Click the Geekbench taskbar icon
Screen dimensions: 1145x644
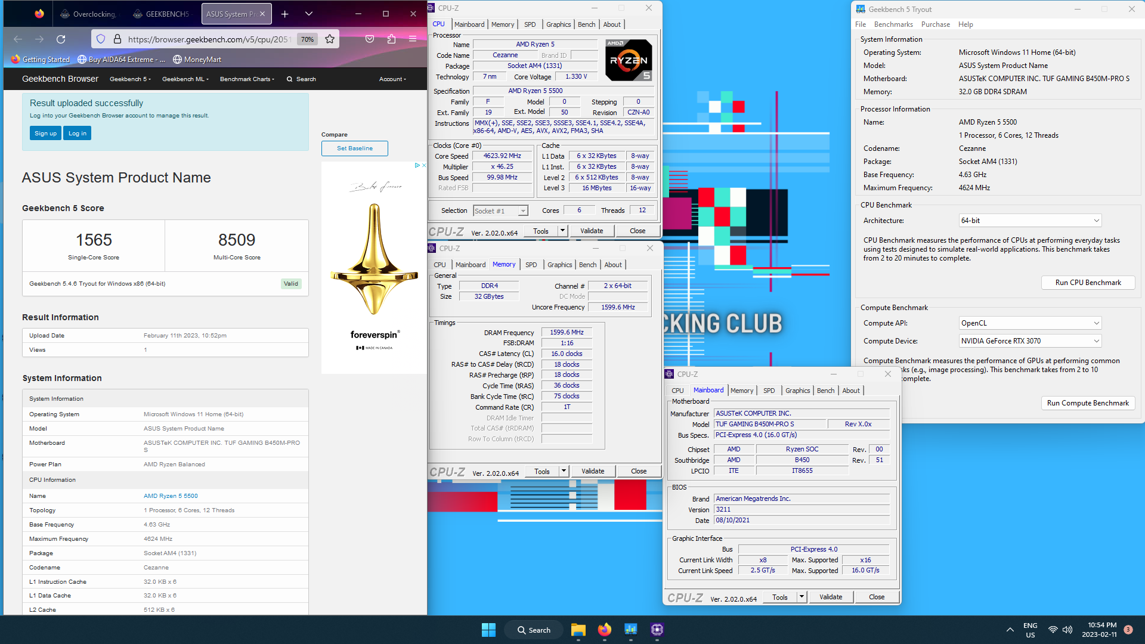click(x=630, y=630)
